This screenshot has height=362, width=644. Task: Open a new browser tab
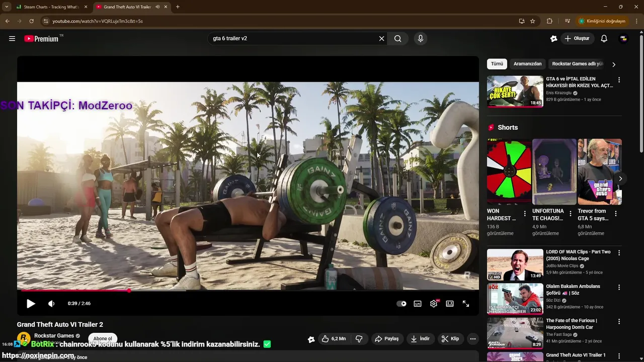click(x=178, y=7)
